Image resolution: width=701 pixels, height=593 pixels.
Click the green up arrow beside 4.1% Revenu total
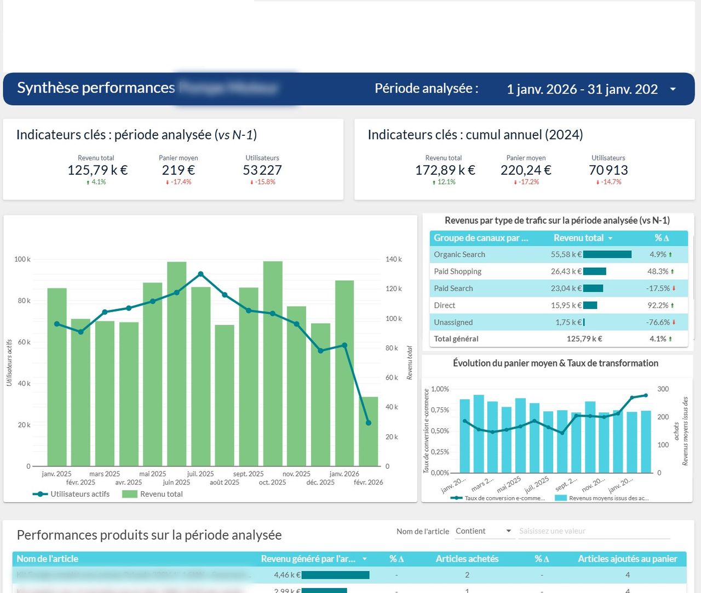(88, 182)
